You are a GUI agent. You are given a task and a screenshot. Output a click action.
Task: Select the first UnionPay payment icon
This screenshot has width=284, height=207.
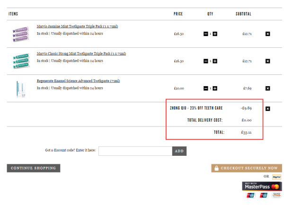coord(251,195)
